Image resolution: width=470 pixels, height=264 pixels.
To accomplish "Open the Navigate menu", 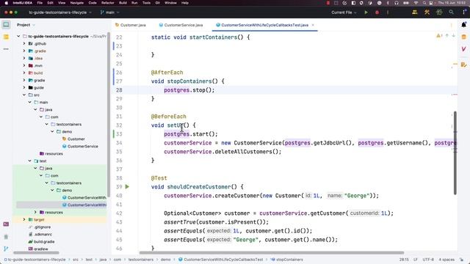I will click(x=76, y=3).
